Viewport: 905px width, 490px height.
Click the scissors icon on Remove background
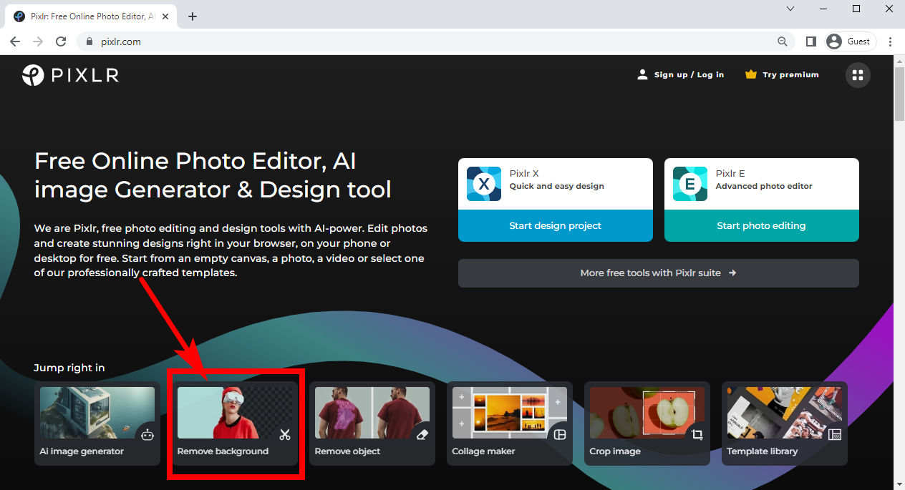click(285, 434)
